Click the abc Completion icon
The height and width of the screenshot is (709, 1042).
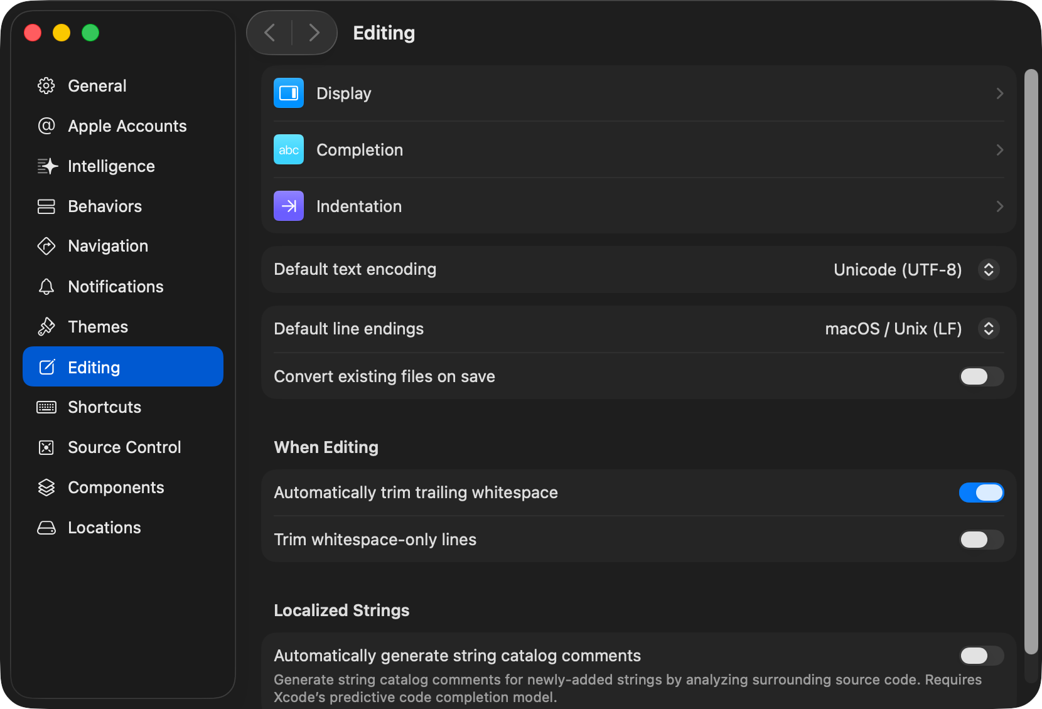click(289, 150)
